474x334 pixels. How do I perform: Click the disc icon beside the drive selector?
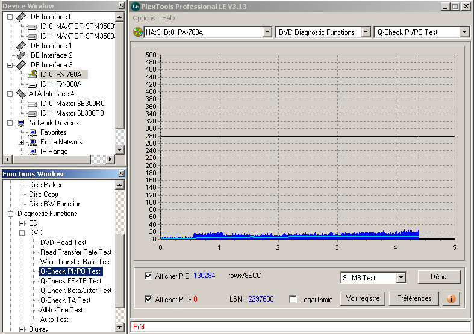coord(138,32)
